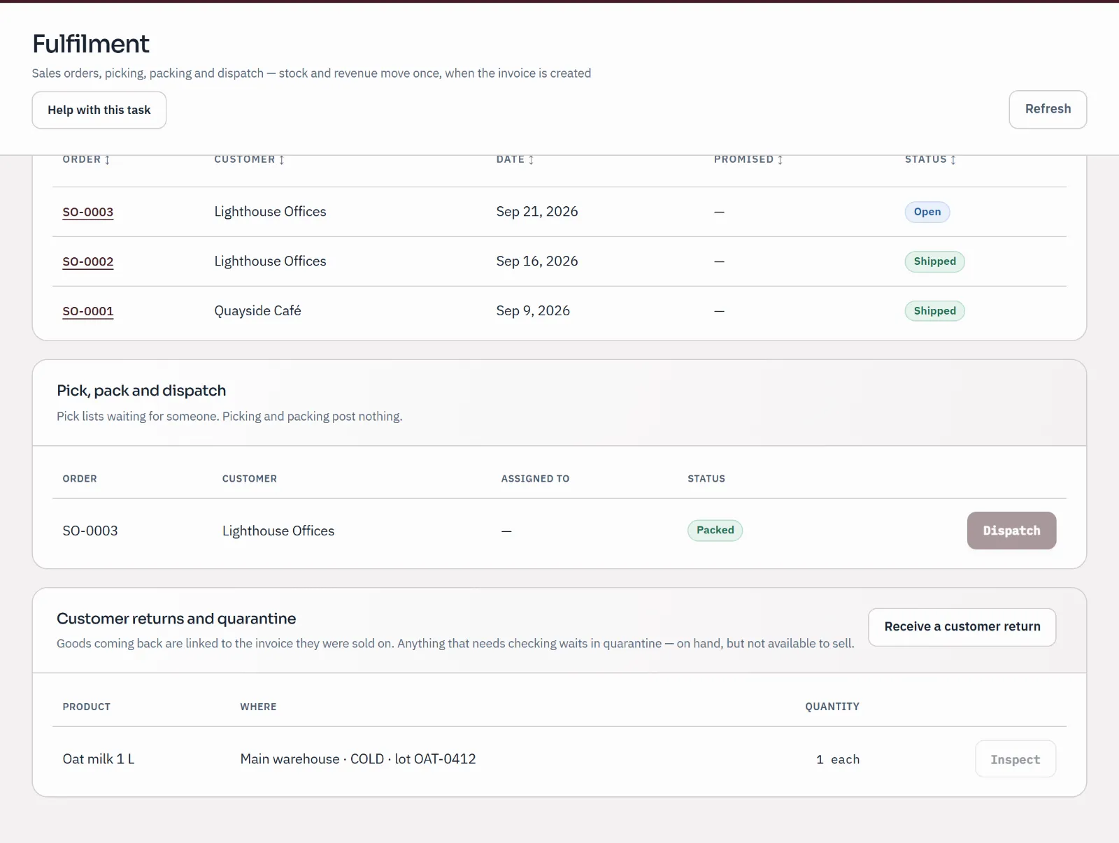Open sales order SO-0001 link

tap(88, 311)
